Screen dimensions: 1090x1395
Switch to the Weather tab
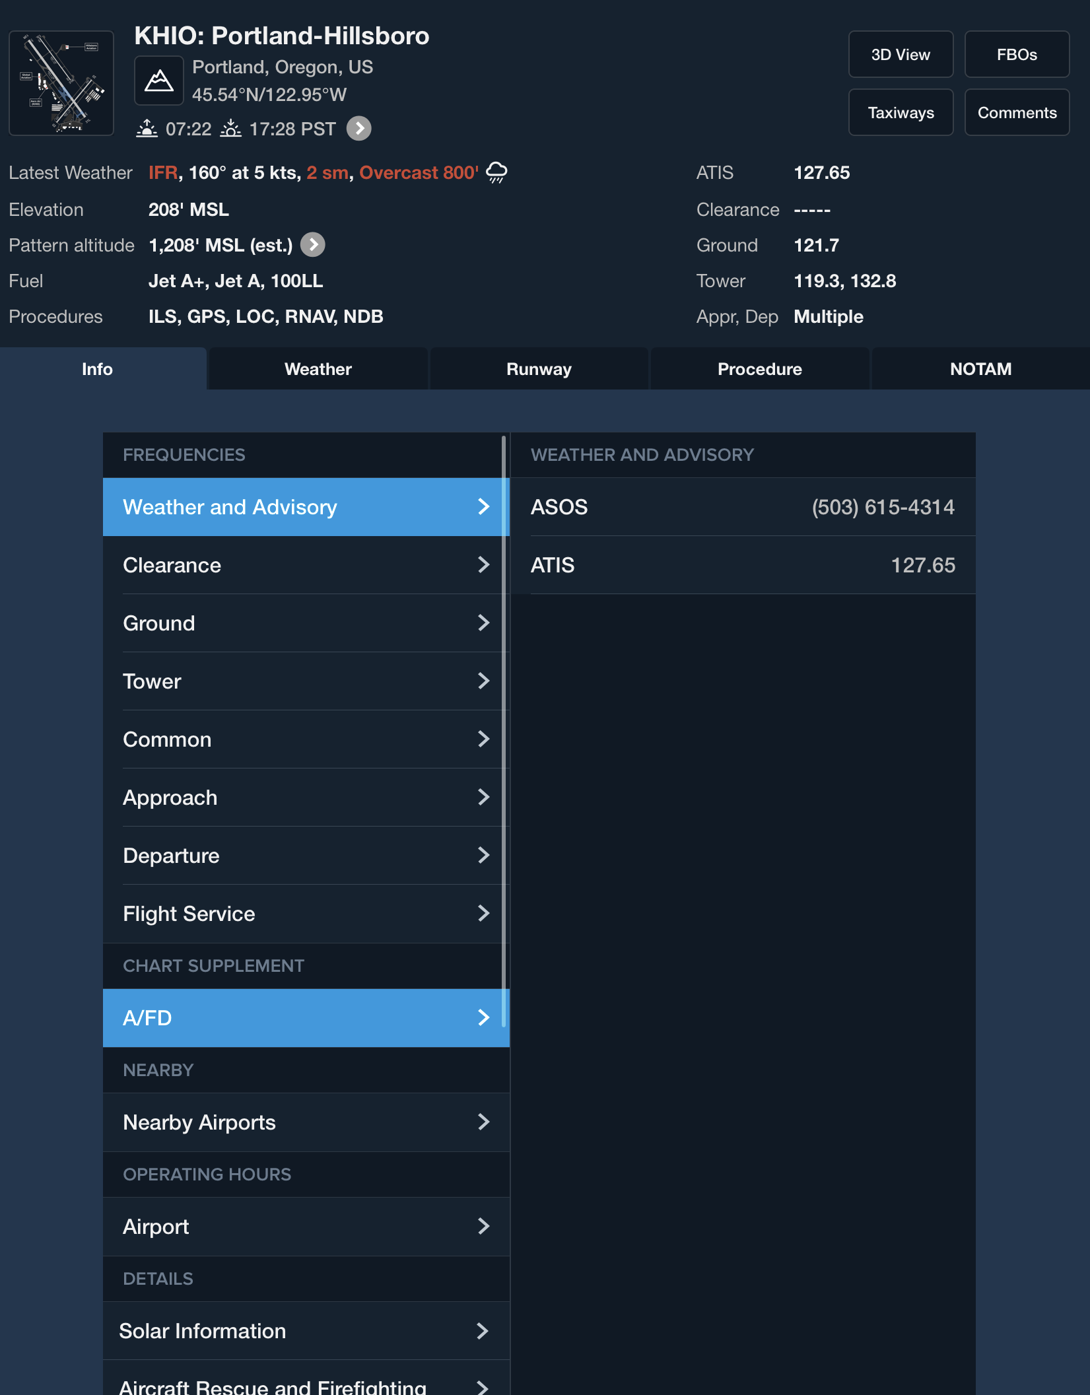(x=318, y=369)
